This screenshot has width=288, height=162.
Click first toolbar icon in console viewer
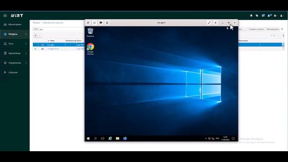pos(88,22)
